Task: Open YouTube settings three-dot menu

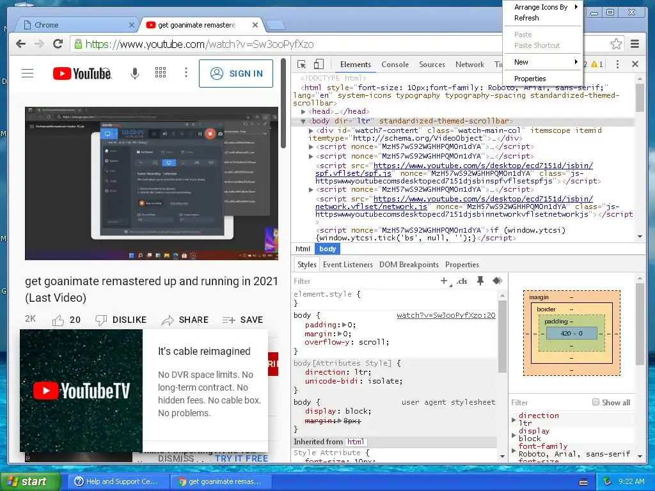Action: pyautogui.click(x=186, y=73)
